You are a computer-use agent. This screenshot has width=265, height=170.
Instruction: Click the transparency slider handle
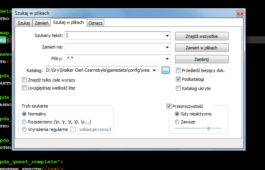[x=208, y=129]
